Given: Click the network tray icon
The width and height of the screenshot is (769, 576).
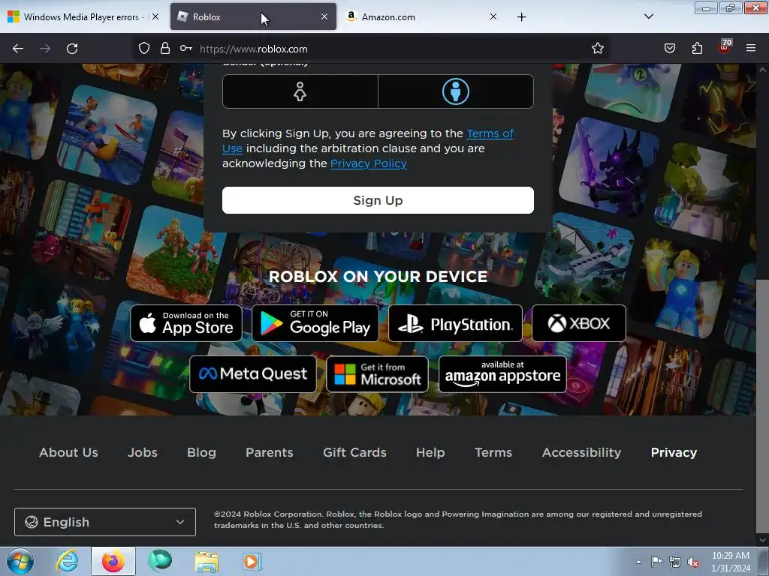Looking at the screenshot, I should pyautogui.click(x=675, y=562).
